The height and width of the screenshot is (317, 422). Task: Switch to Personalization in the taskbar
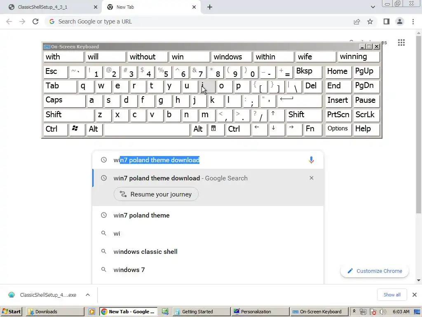260,312
